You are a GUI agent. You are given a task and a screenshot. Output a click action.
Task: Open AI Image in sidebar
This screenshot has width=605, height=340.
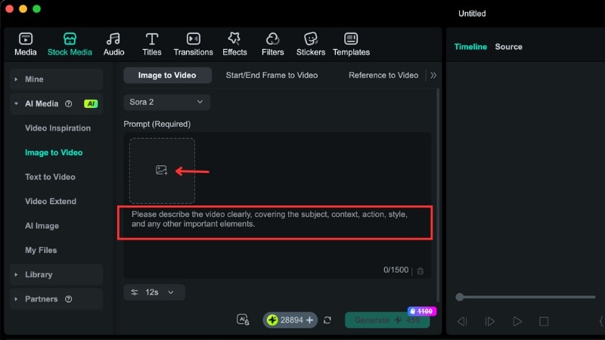(42, 226)
